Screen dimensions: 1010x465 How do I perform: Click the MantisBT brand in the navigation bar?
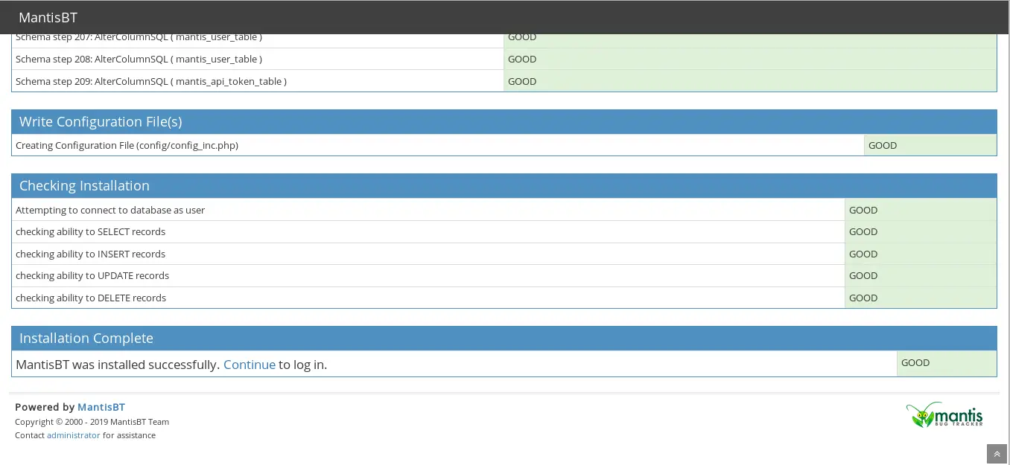[48, 17]
